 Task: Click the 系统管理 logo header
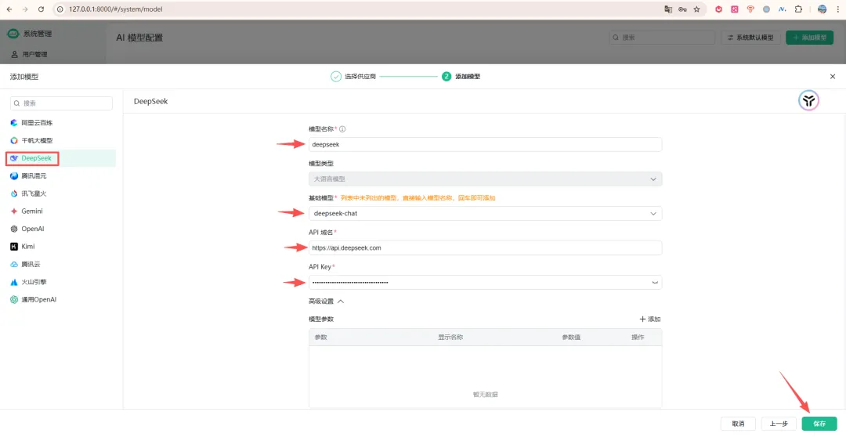tap(30, 34)
